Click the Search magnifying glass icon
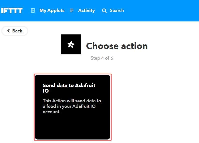Image resolution: width=199 pixels, height=143 pixels. tap(104, 11)
